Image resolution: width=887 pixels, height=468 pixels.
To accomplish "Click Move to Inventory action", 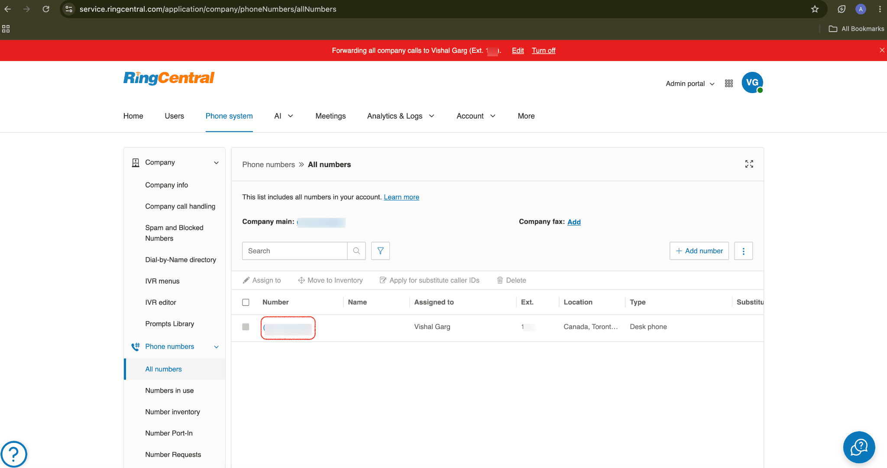I will tap(330, 280).
